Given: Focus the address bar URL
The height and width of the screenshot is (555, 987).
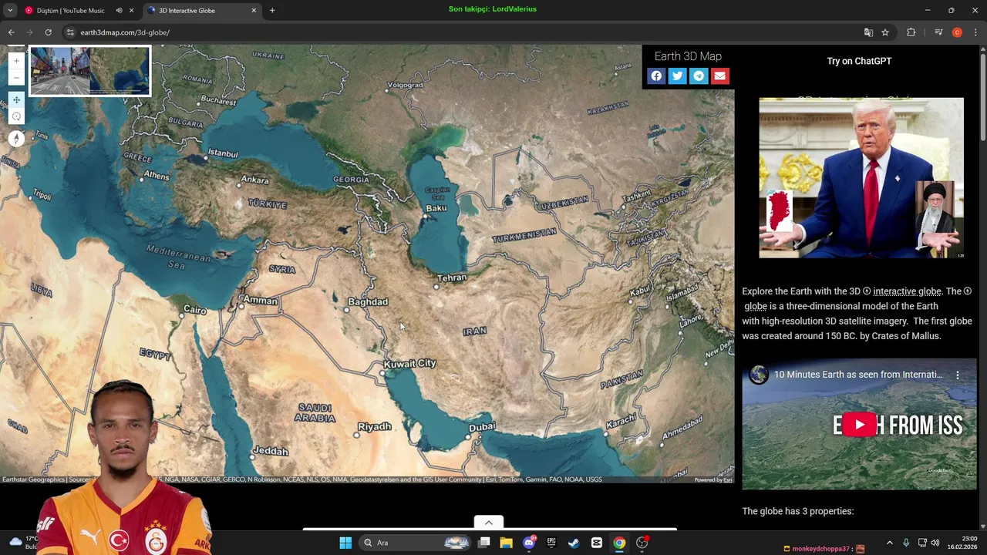Looking at the screenshot, I should click(x=125, y=32).
